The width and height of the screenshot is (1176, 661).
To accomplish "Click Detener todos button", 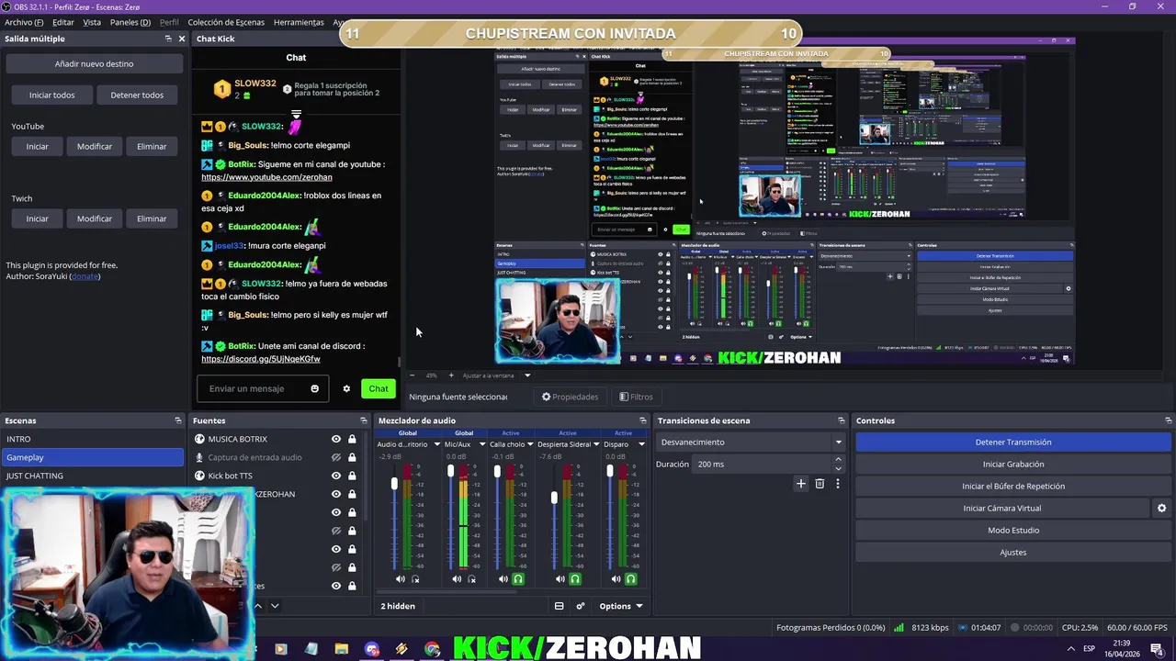I will (x=137, y=95).
